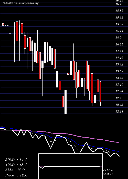128x179 pixels.
Task: Select the 12.94 price axis label
Action: coord(120,91)
